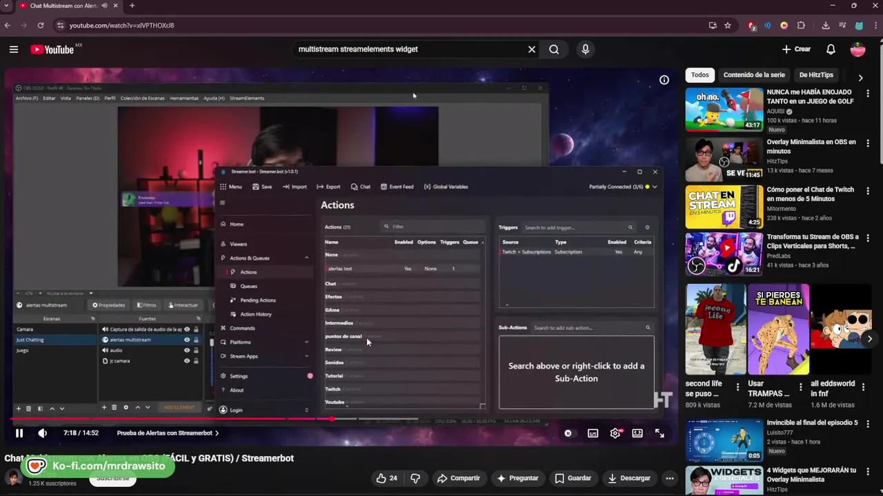Open Queues in Streamer.bot sidebar
The height and width of the screenshot is (496, 883).
[248, 287]
